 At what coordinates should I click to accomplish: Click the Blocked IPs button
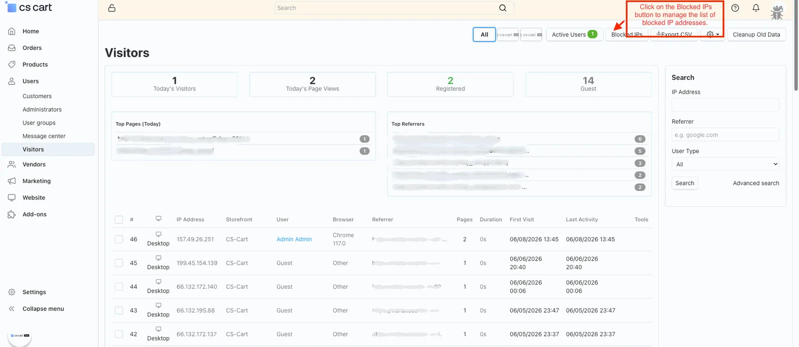pyautogui.click(x=627, y=34)
